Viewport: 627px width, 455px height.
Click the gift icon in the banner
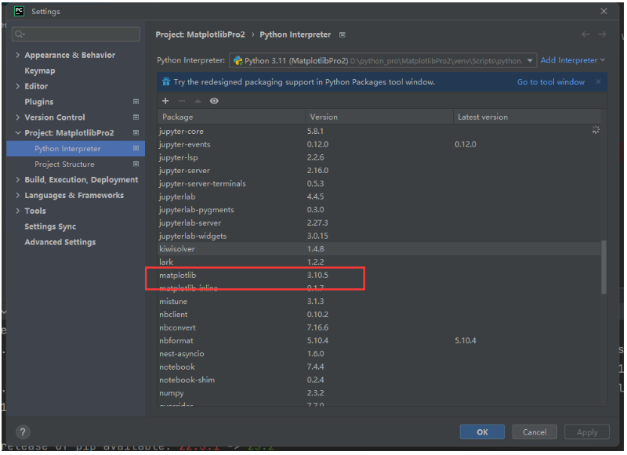[166, 81]
